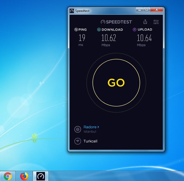Click the 10.64 upload speed value
Viewport: 184px width, 181px height.
[144, 38]
